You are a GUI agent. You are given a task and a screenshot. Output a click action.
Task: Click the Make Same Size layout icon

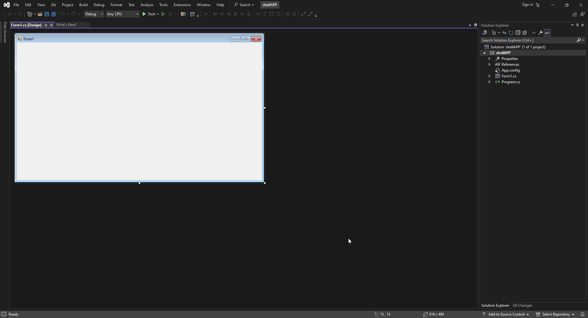click(272, 14)
